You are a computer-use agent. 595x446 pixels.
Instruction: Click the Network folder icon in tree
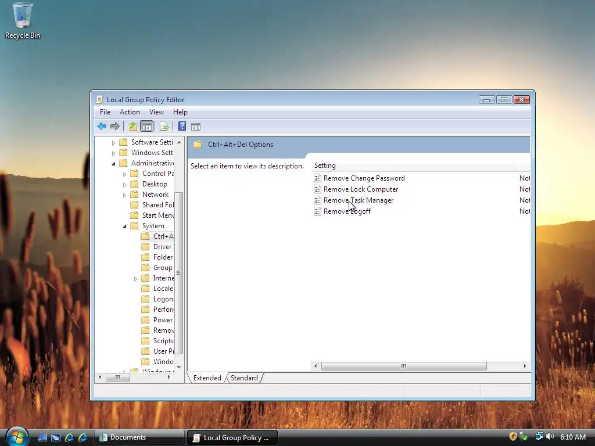point(134,195)
